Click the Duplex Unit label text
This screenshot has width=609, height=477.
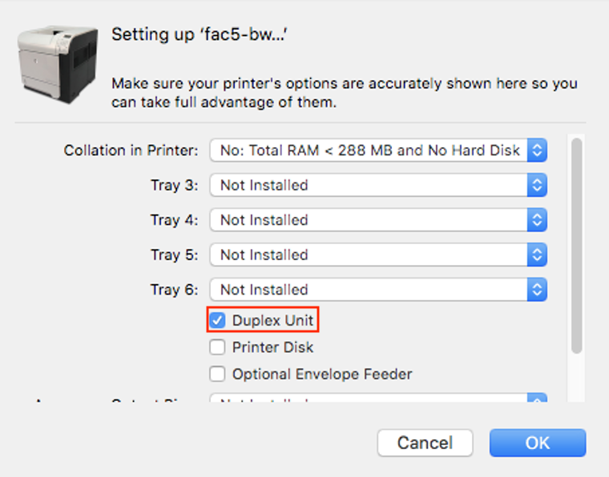(x=272, y=320)
